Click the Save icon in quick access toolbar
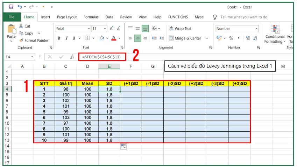Screen dimensions: 297x167 pyautogui.click(x=11, y=7)
